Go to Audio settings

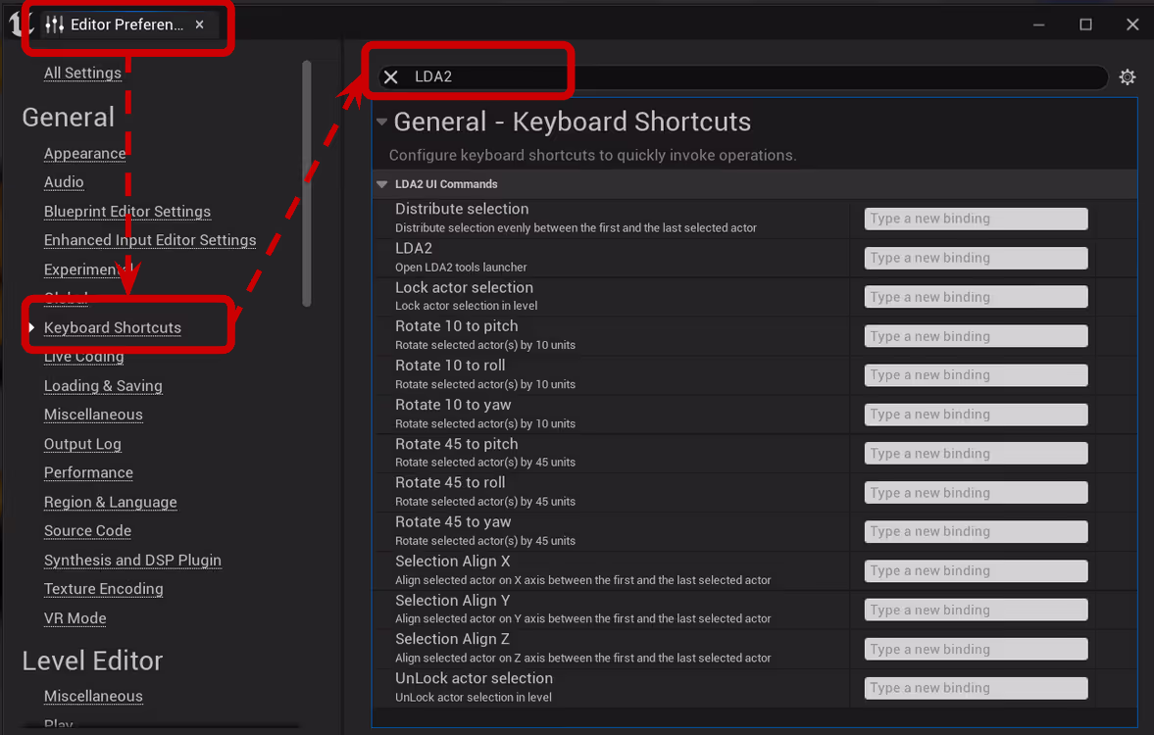(64, 181)
